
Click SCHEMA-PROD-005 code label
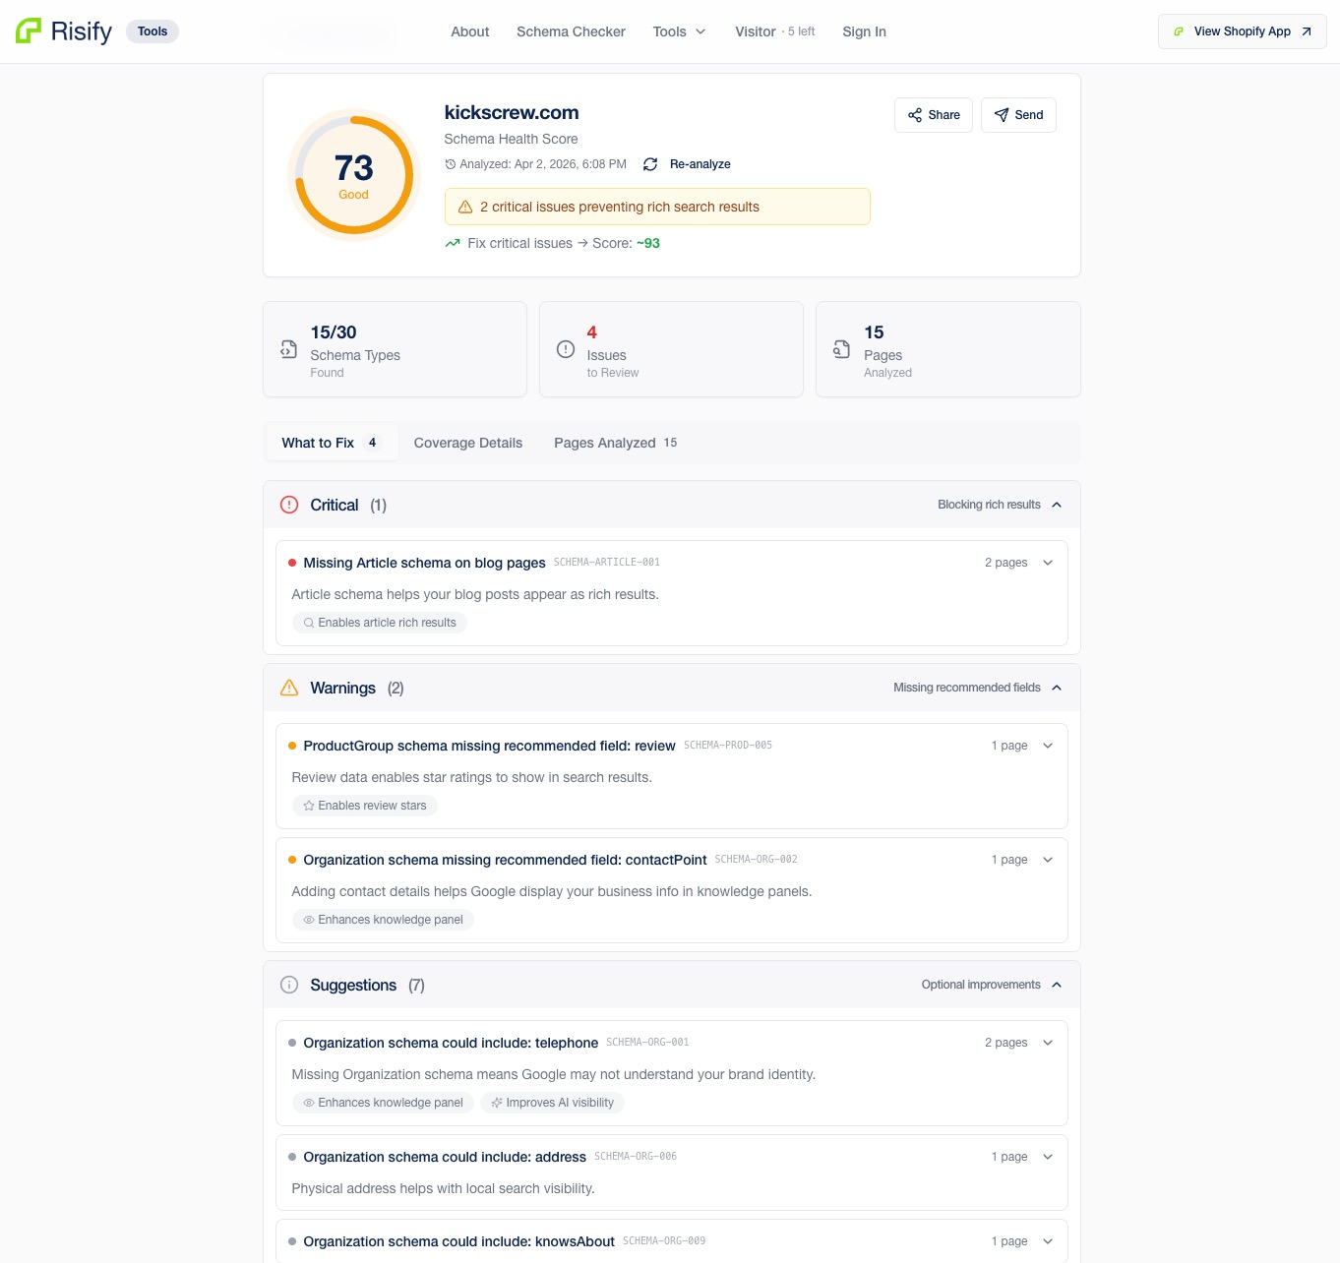click(x=728, y=746)
